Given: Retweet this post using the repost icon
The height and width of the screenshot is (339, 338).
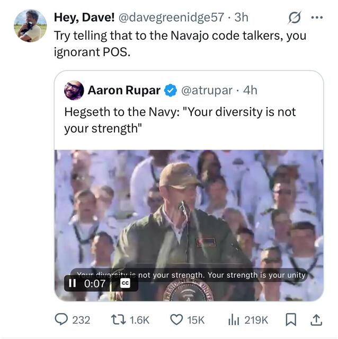Looking at the screenshot, I should pyautogui.click(x=118, y=320).
